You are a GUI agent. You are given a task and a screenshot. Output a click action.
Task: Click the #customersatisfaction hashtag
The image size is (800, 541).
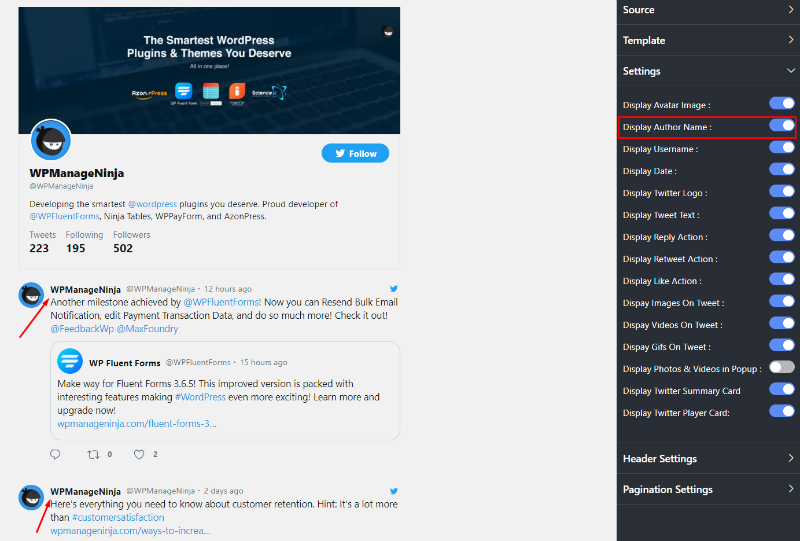click(x=118, y=517)
